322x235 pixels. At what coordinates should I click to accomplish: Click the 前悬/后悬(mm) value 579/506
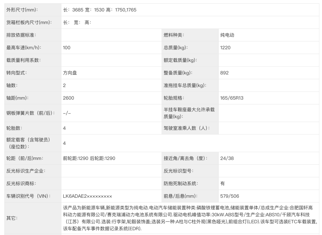pyautogui.click(x=229, y=196)
